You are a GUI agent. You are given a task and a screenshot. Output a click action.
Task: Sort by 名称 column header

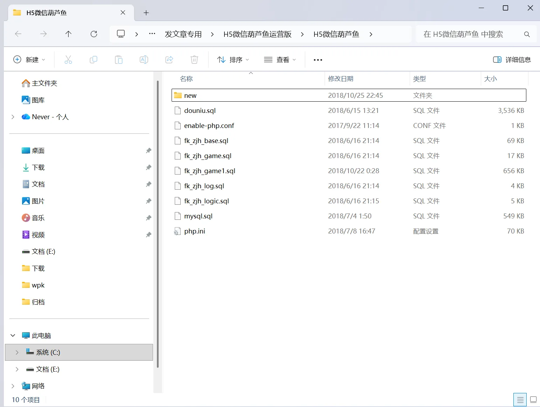248,79
